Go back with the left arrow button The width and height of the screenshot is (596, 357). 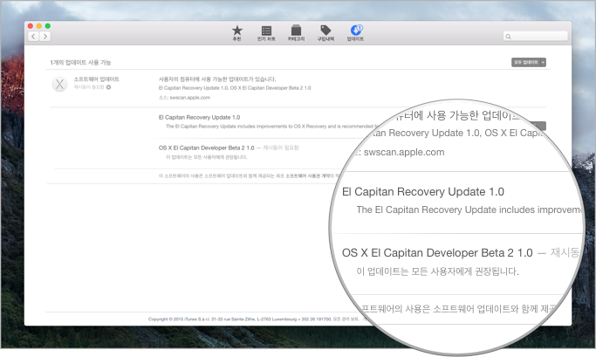[33, 37]
